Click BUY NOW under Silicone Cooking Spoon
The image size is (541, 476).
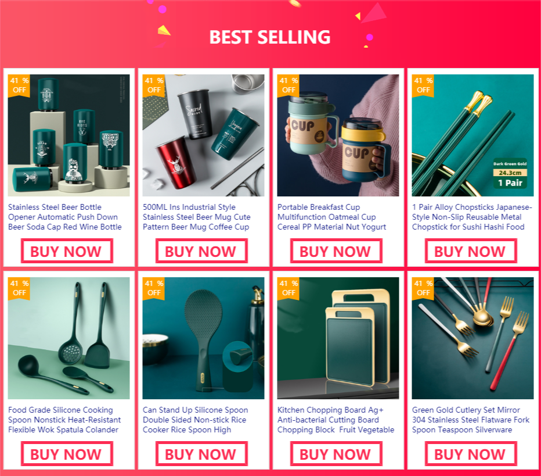[x=67, y=454]
